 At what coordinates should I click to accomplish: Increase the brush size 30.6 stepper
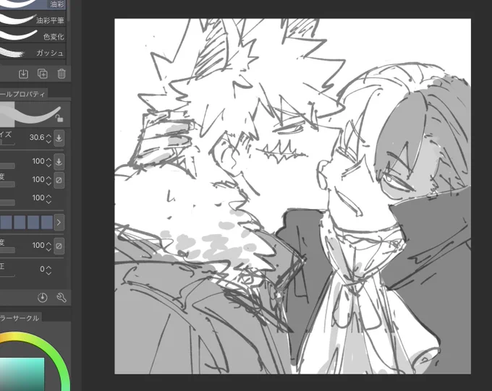pyautogui.click(x=48, y=136)
